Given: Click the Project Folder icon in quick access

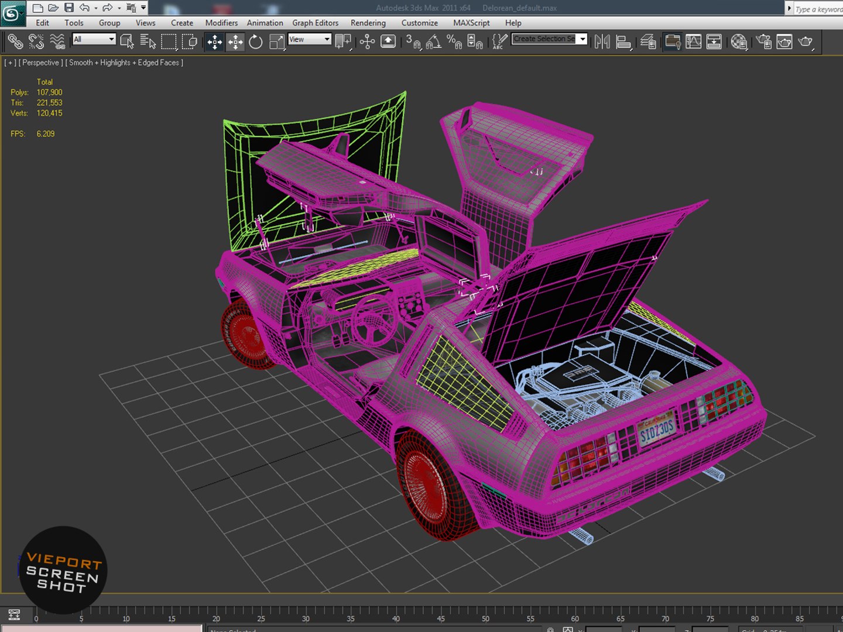Looking at the screenshot, I should (x=131, y=8).
